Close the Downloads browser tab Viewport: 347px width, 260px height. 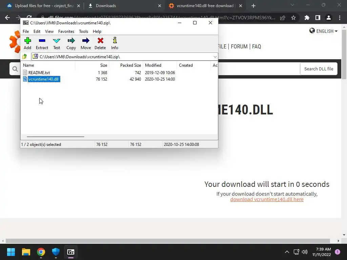pos(160,6)
